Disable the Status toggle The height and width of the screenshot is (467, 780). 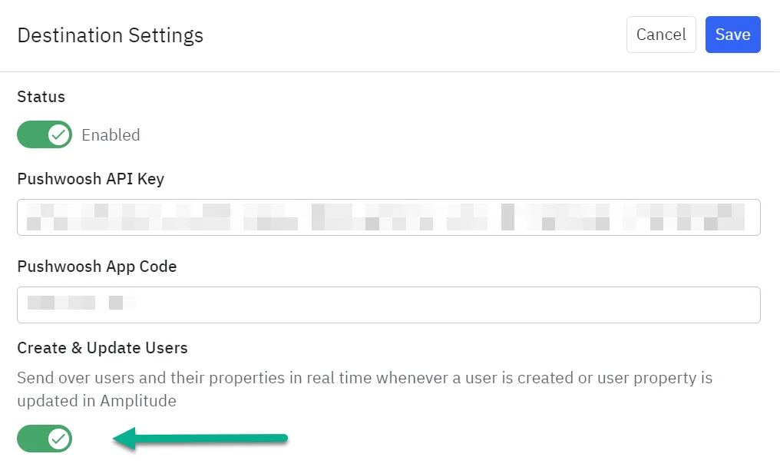(x=45, y=135)
